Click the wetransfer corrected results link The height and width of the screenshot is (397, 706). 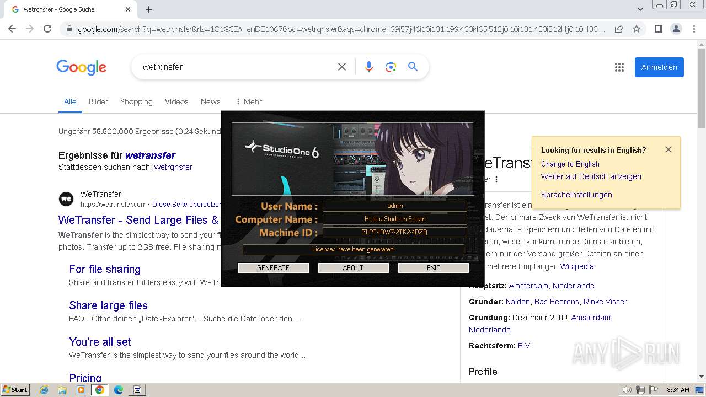[150, 155]
